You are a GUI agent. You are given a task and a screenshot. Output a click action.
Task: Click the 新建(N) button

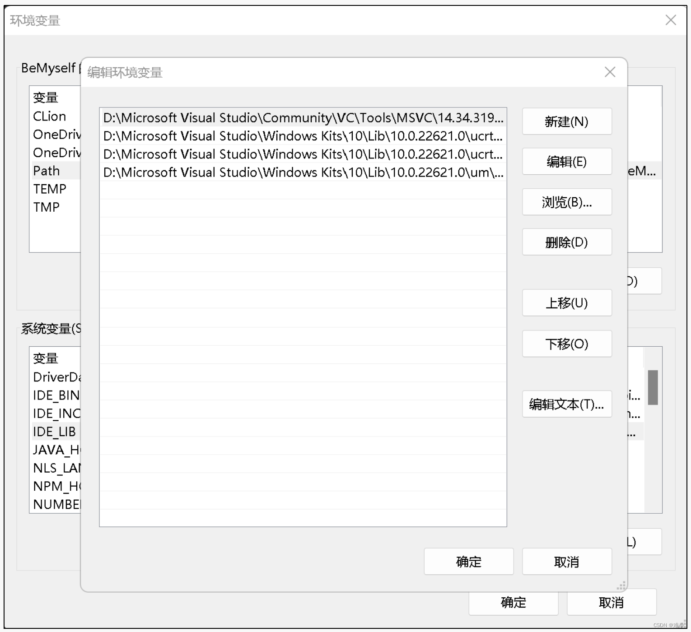(x=567, y=121)
